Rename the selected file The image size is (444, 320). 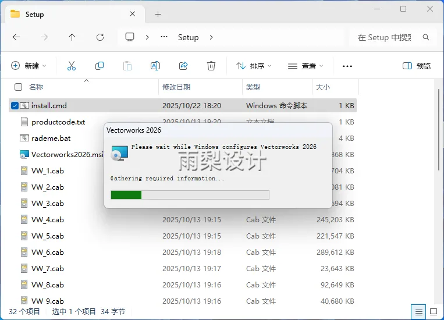(155, 66)
